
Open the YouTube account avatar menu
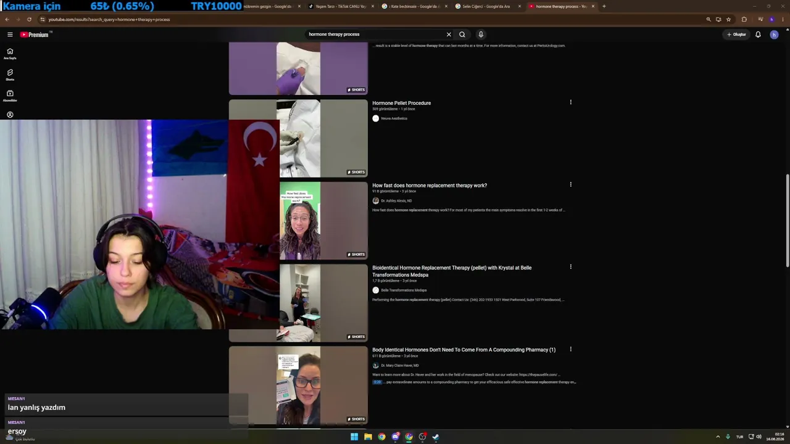click(x=774, y=35)
